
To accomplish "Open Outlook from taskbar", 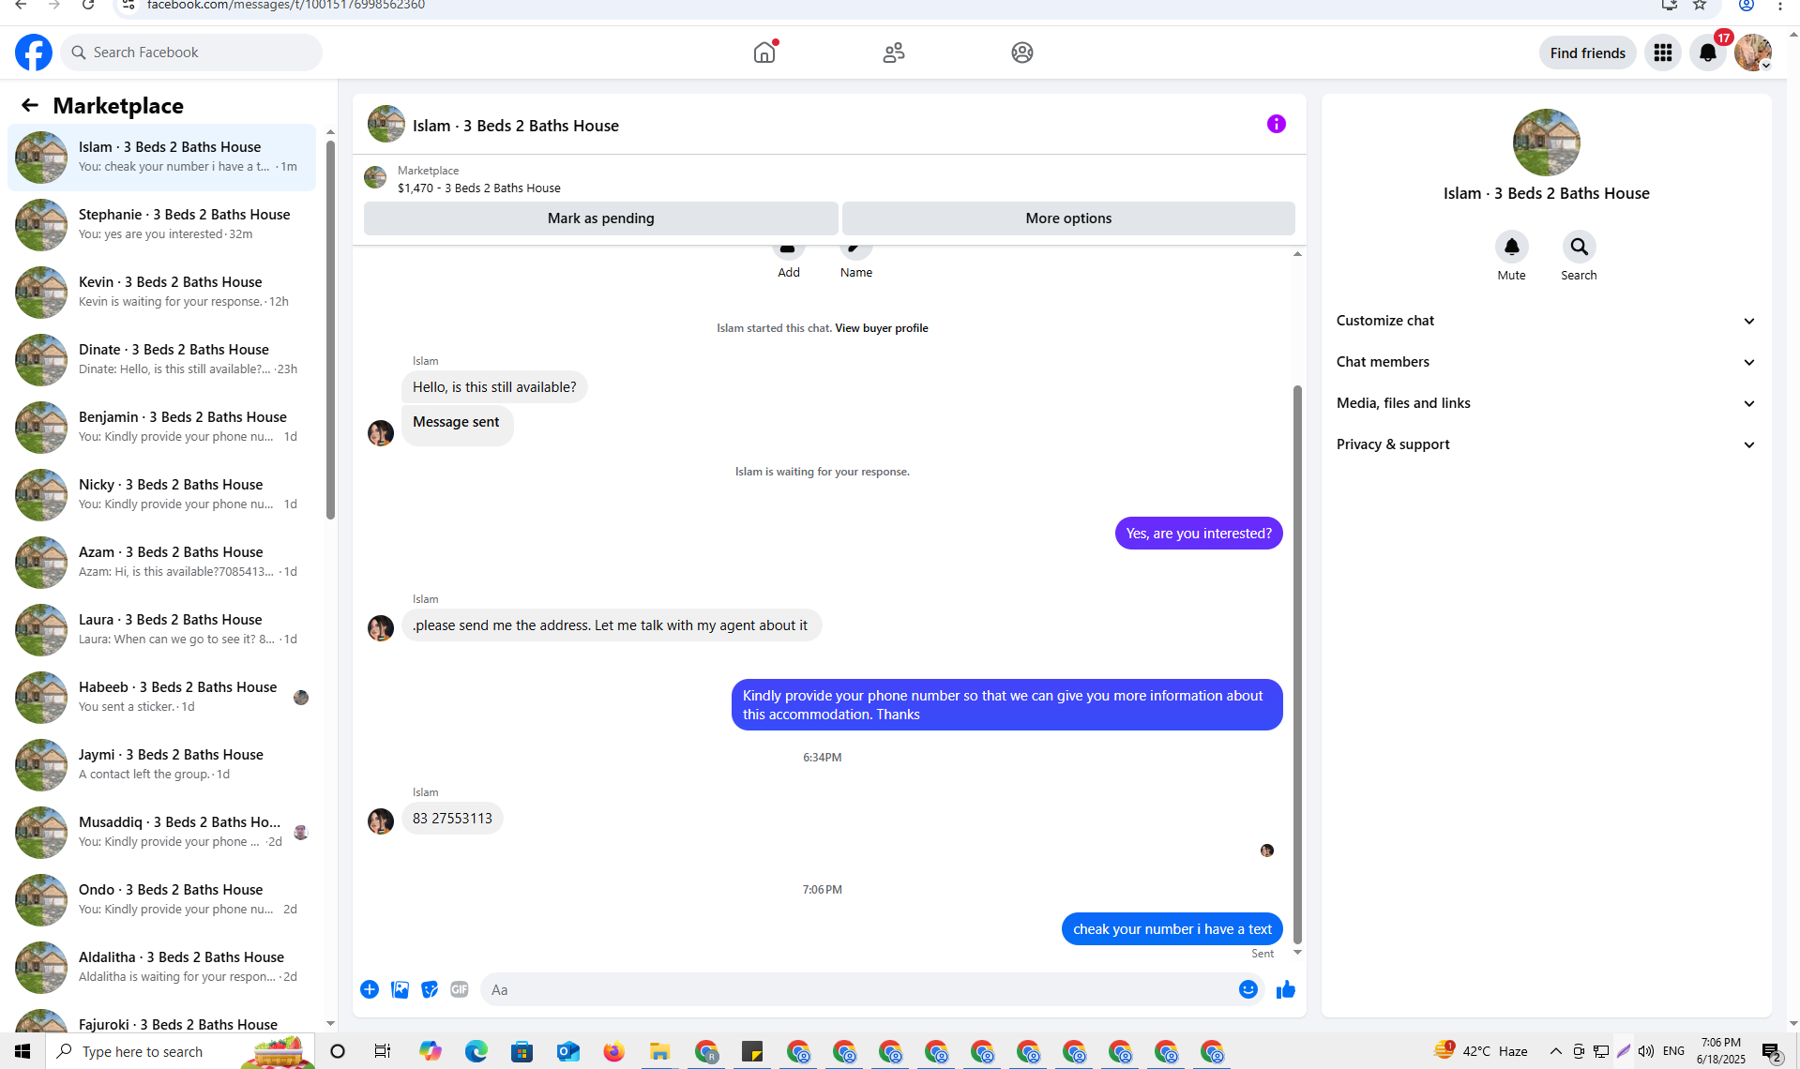I will pyautogui.click(x=568, y=1051).
